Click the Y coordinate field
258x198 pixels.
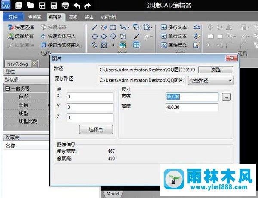click(x=90, y=107)
